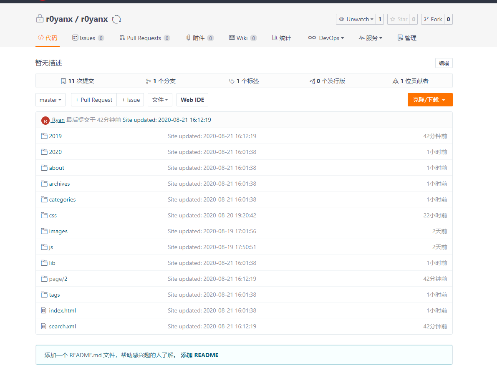Click the folder icon for 2019

click(x=44, y=136)
